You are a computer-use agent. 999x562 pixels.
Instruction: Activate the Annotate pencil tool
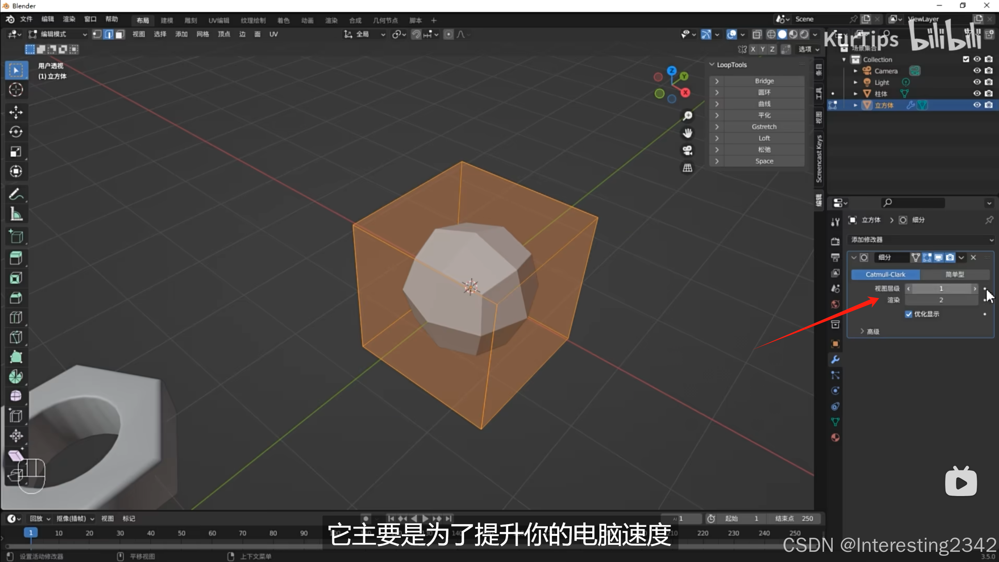pyautogui.click(x=16, y=194)
